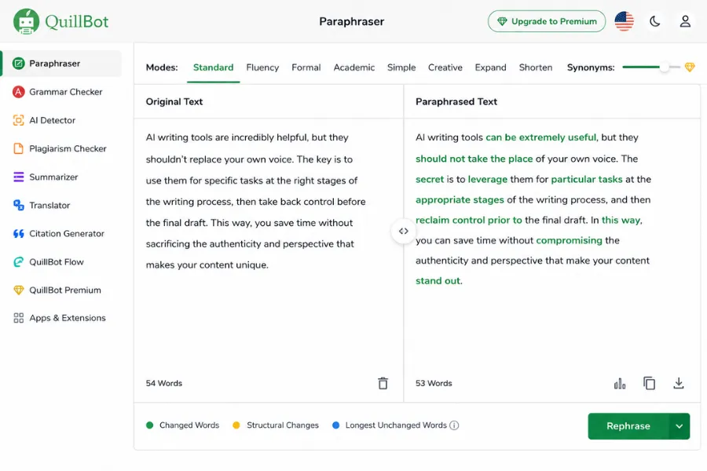This screenshot has width=707, height=471.
Task: Open the QuillBot Flow icon
Action: coord(19,262)
